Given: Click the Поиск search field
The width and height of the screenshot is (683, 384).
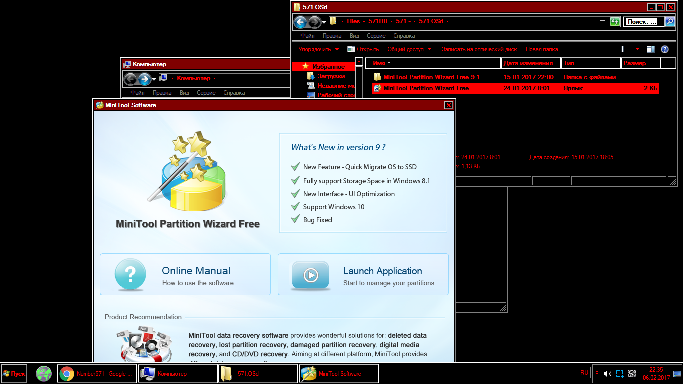Looking at the screenshot, I should pyautogui.click(x=644, y=22).
